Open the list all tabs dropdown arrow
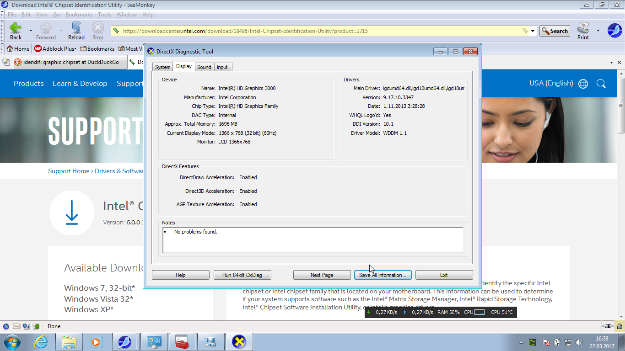 pyautogui.click(x=612, y=62)
